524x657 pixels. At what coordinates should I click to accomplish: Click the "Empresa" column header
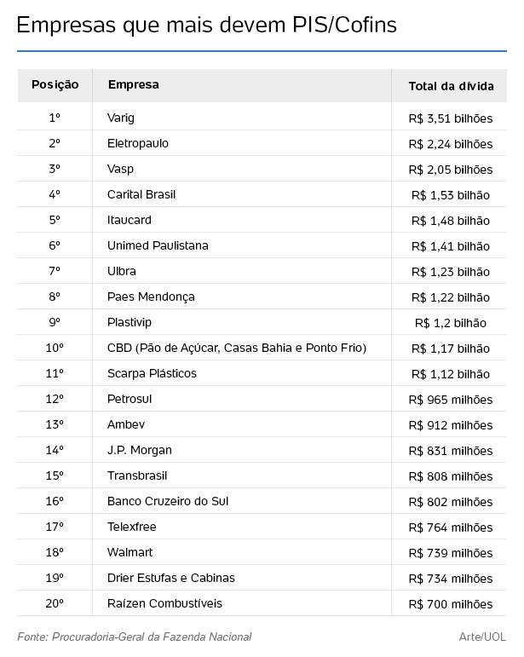(133, 84)
